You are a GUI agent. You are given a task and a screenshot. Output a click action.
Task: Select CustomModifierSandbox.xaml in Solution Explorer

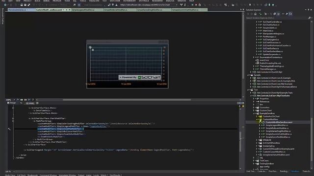[x=279, y=122]
